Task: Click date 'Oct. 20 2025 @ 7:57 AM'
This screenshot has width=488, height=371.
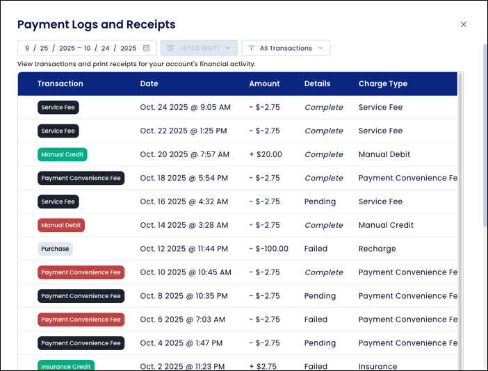Action: (184, 154)
